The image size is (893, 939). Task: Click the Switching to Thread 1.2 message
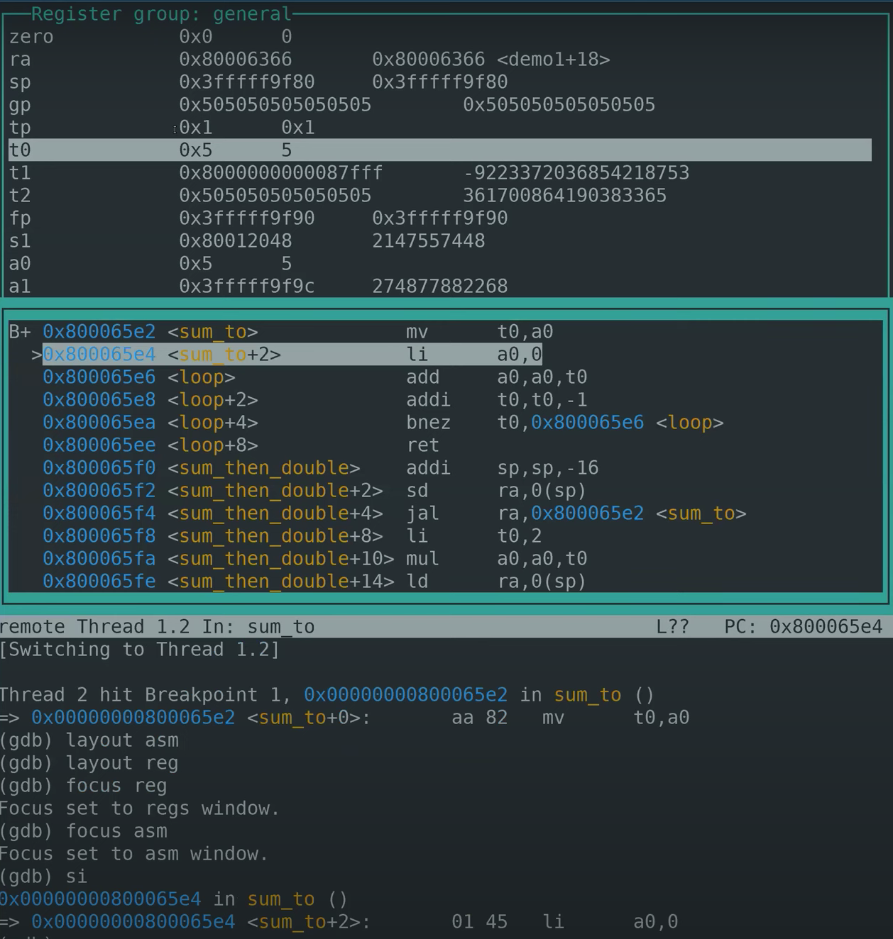point(140,650)
